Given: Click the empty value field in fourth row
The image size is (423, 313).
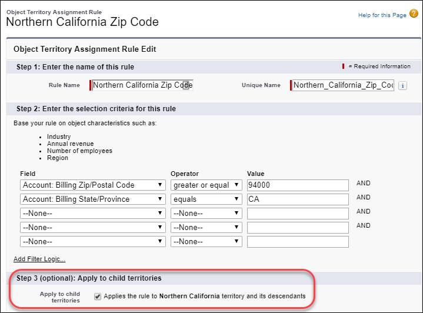Looking at the screenshot, I should [298, 228].
